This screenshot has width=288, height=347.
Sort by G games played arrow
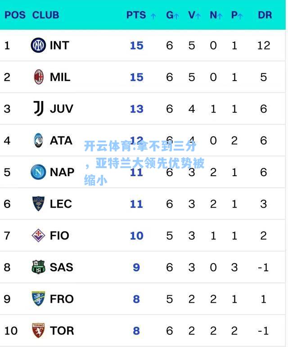pos(176,16)
